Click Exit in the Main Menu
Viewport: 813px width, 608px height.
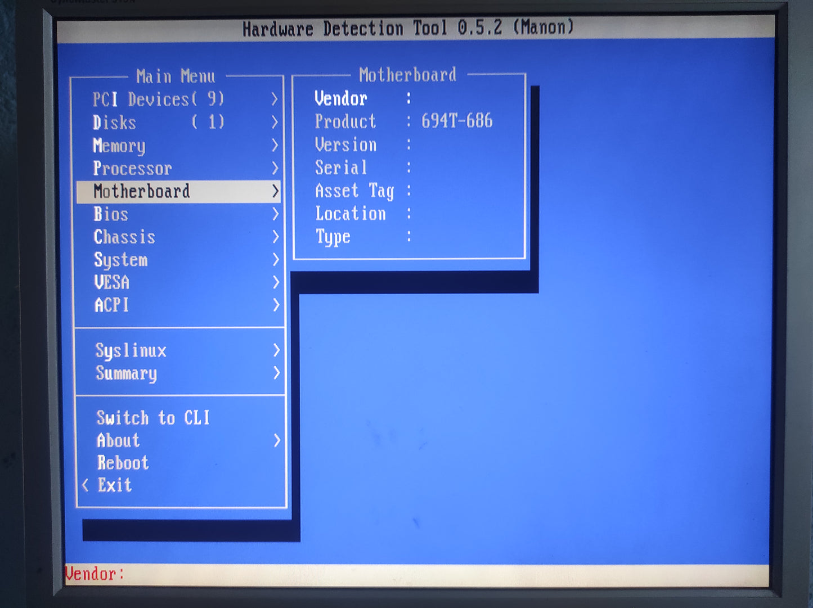pyautogui.click(x=115, y=485)
